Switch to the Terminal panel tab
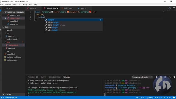176x99 pixels. point(67,77)
